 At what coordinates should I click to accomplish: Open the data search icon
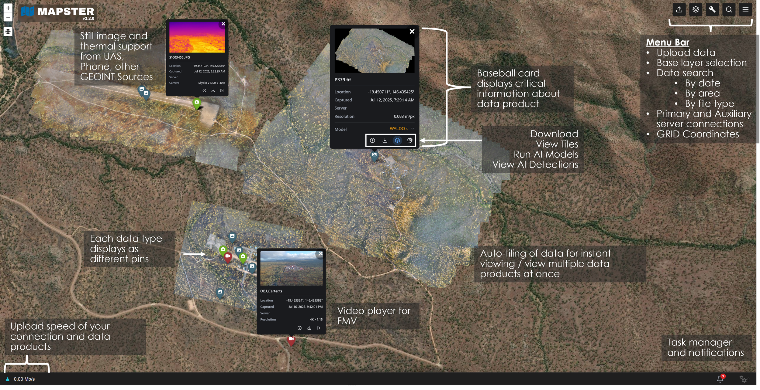(x=729, y=10)
